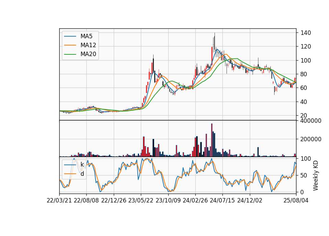Click the 80 price axis label
This screenshot has height=236, width=329.
304,74
